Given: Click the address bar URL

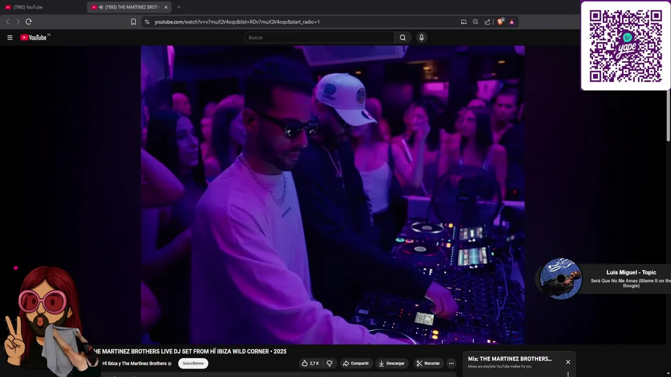Looking at the screenshot, I should (237, 22).
